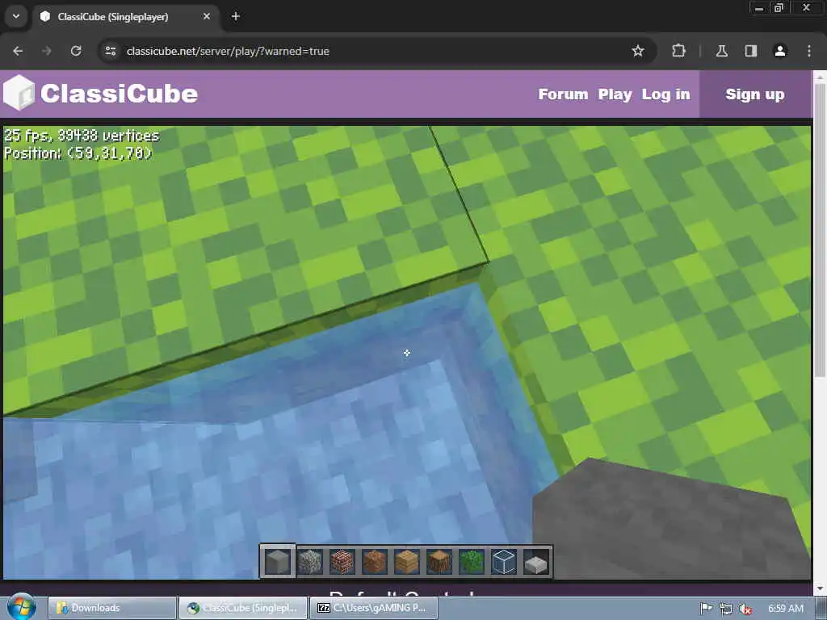This screenshot has height=620, width=827.
Task: Open the Chrome profile avatar
Action: tap(779, 51)
